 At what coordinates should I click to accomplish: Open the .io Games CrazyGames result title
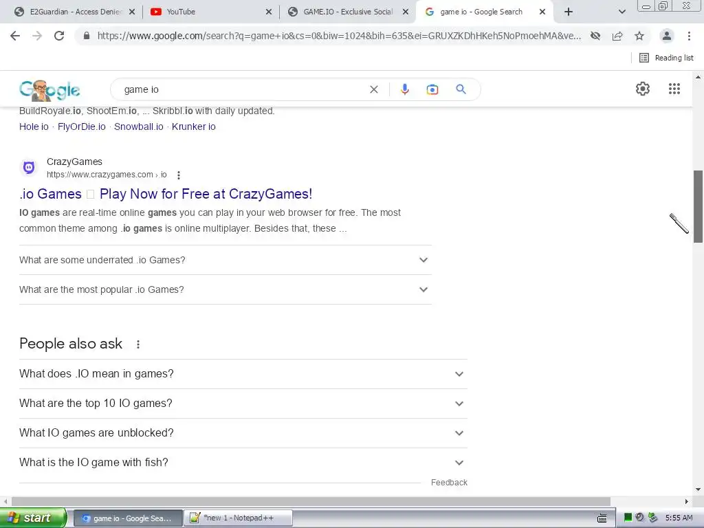click(x=166, y=194)
